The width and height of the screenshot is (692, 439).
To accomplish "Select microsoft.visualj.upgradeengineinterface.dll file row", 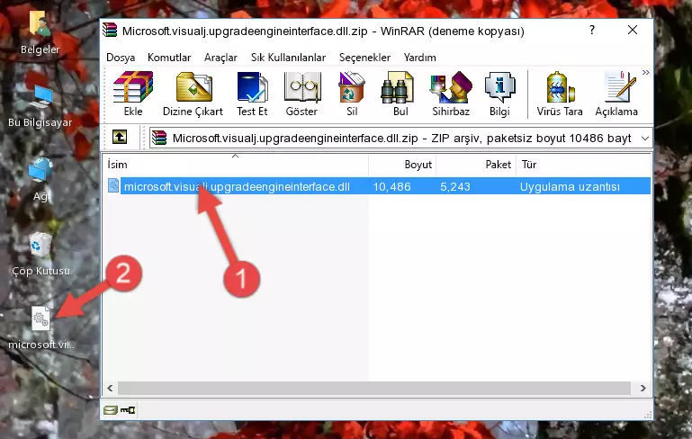I will (377, 186).
